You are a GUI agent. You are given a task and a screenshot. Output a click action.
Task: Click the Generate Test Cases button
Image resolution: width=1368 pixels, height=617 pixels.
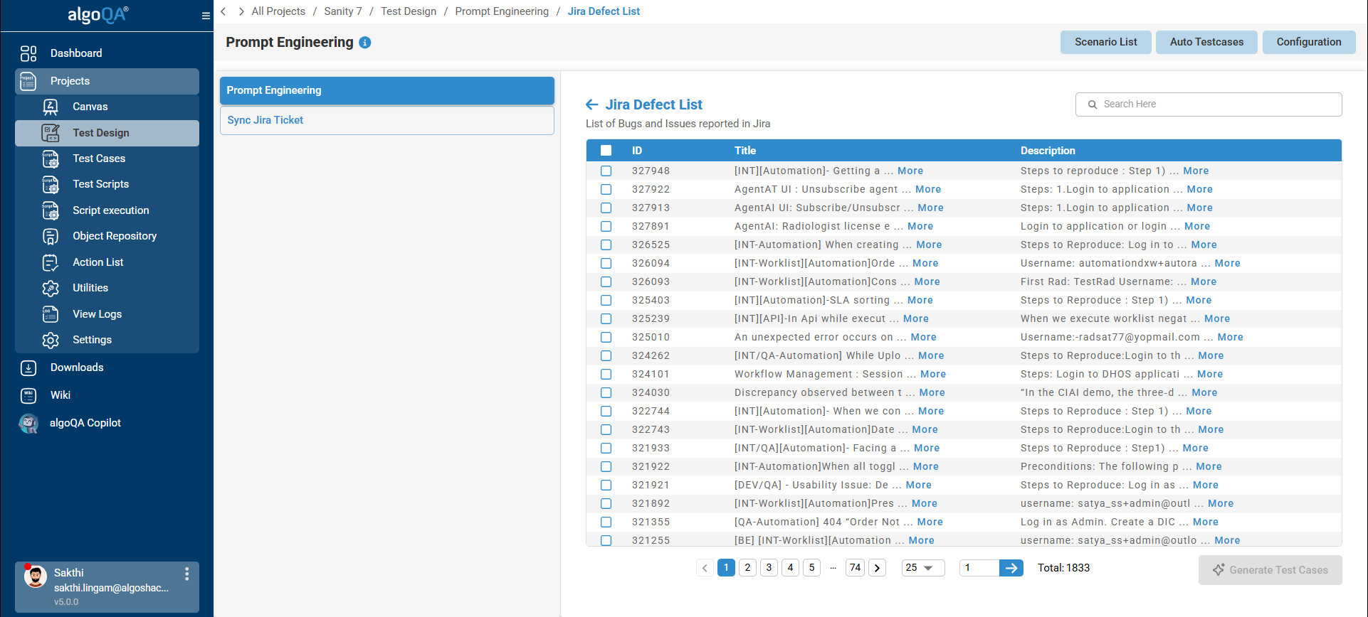coord(1270,570)
